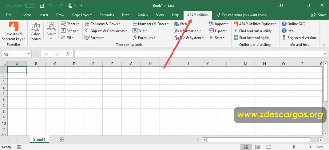Open the Vision Control tool

(35, 31)
